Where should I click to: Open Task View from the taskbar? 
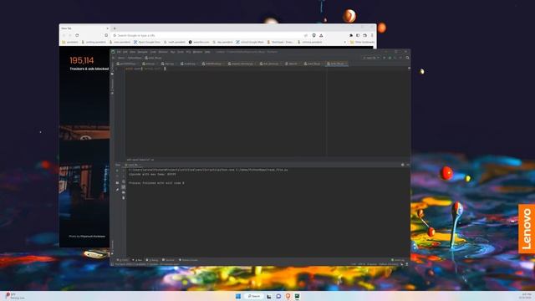pyautogui.click(x=269, y=296)
